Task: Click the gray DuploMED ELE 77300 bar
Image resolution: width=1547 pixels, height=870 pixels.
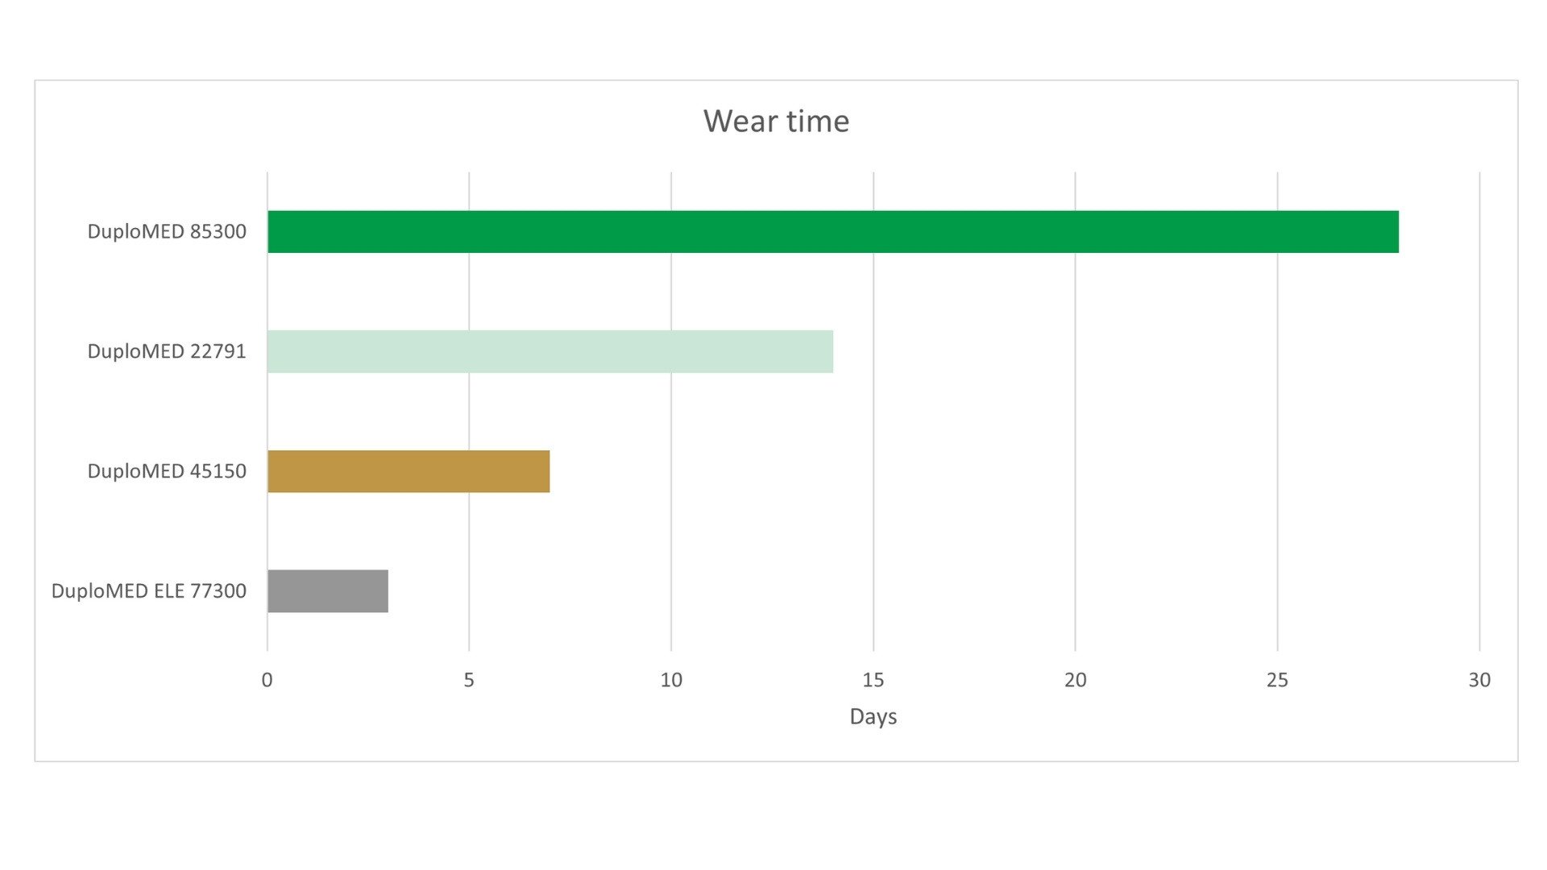Action: [x=328, y=591]
